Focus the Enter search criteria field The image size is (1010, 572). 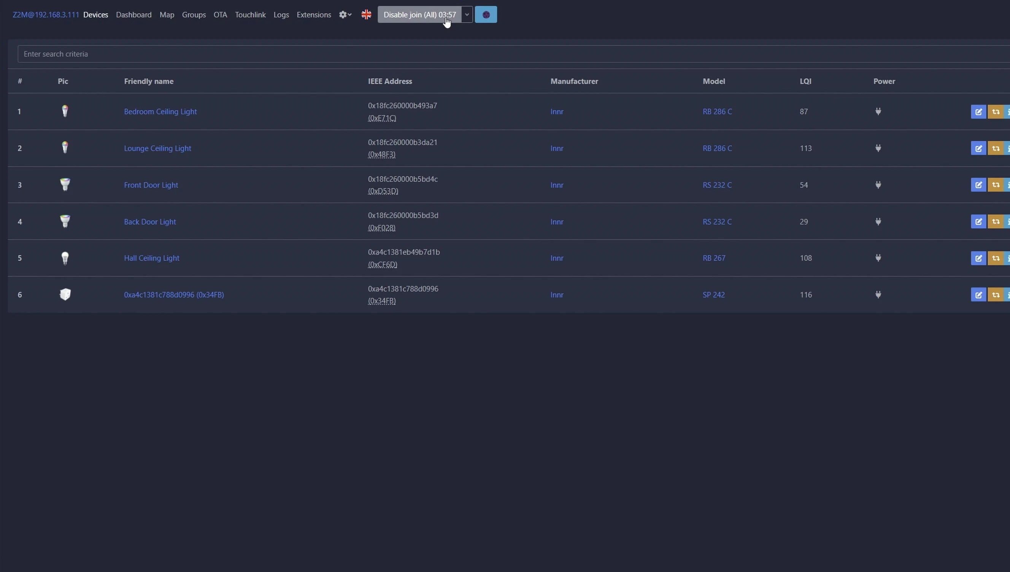[514, 54]
